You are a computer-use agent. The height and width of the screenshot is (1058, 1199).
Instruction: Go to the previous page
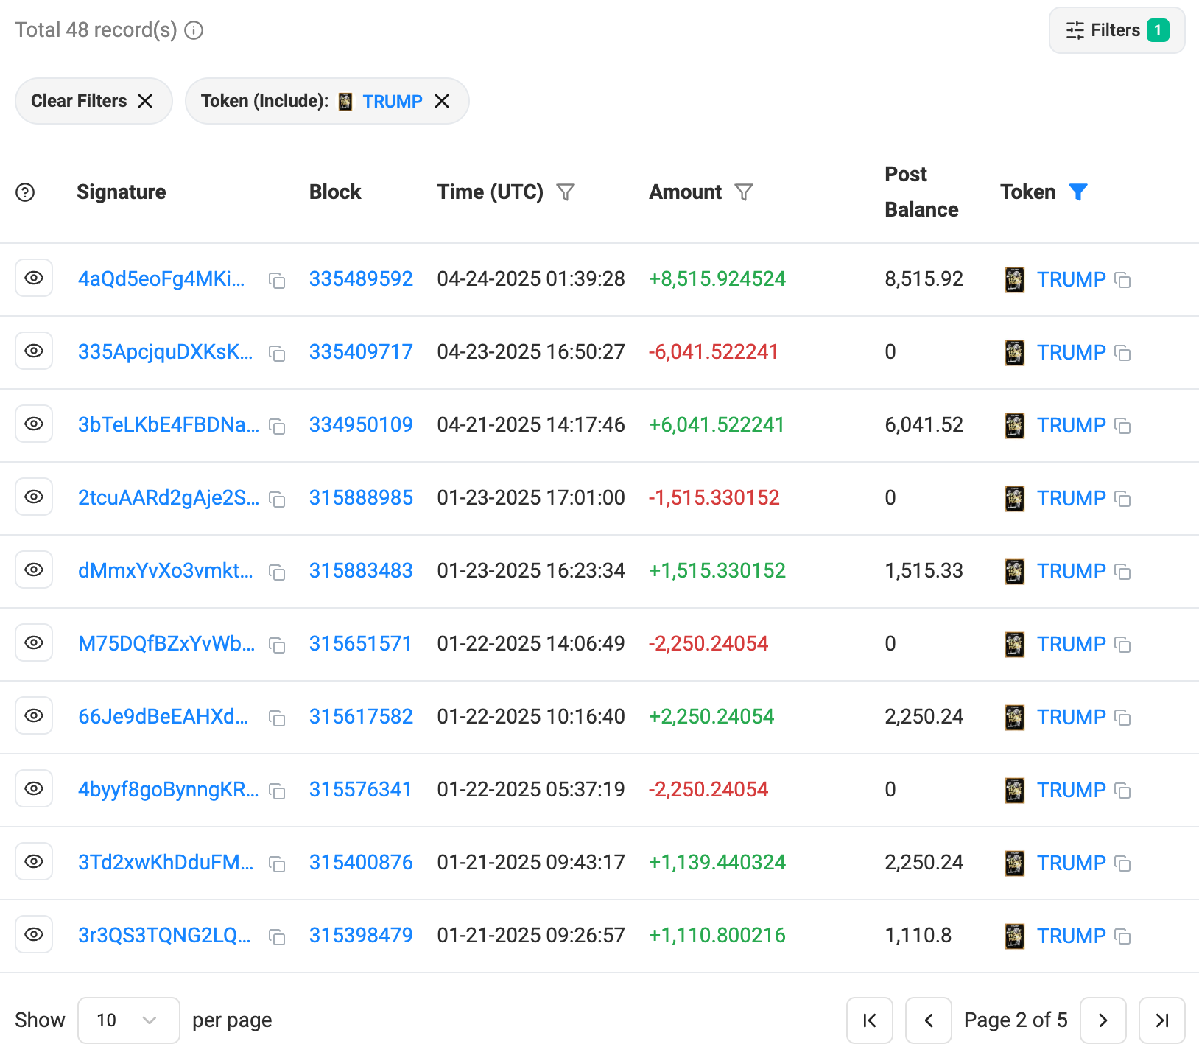click(929, 1020)
